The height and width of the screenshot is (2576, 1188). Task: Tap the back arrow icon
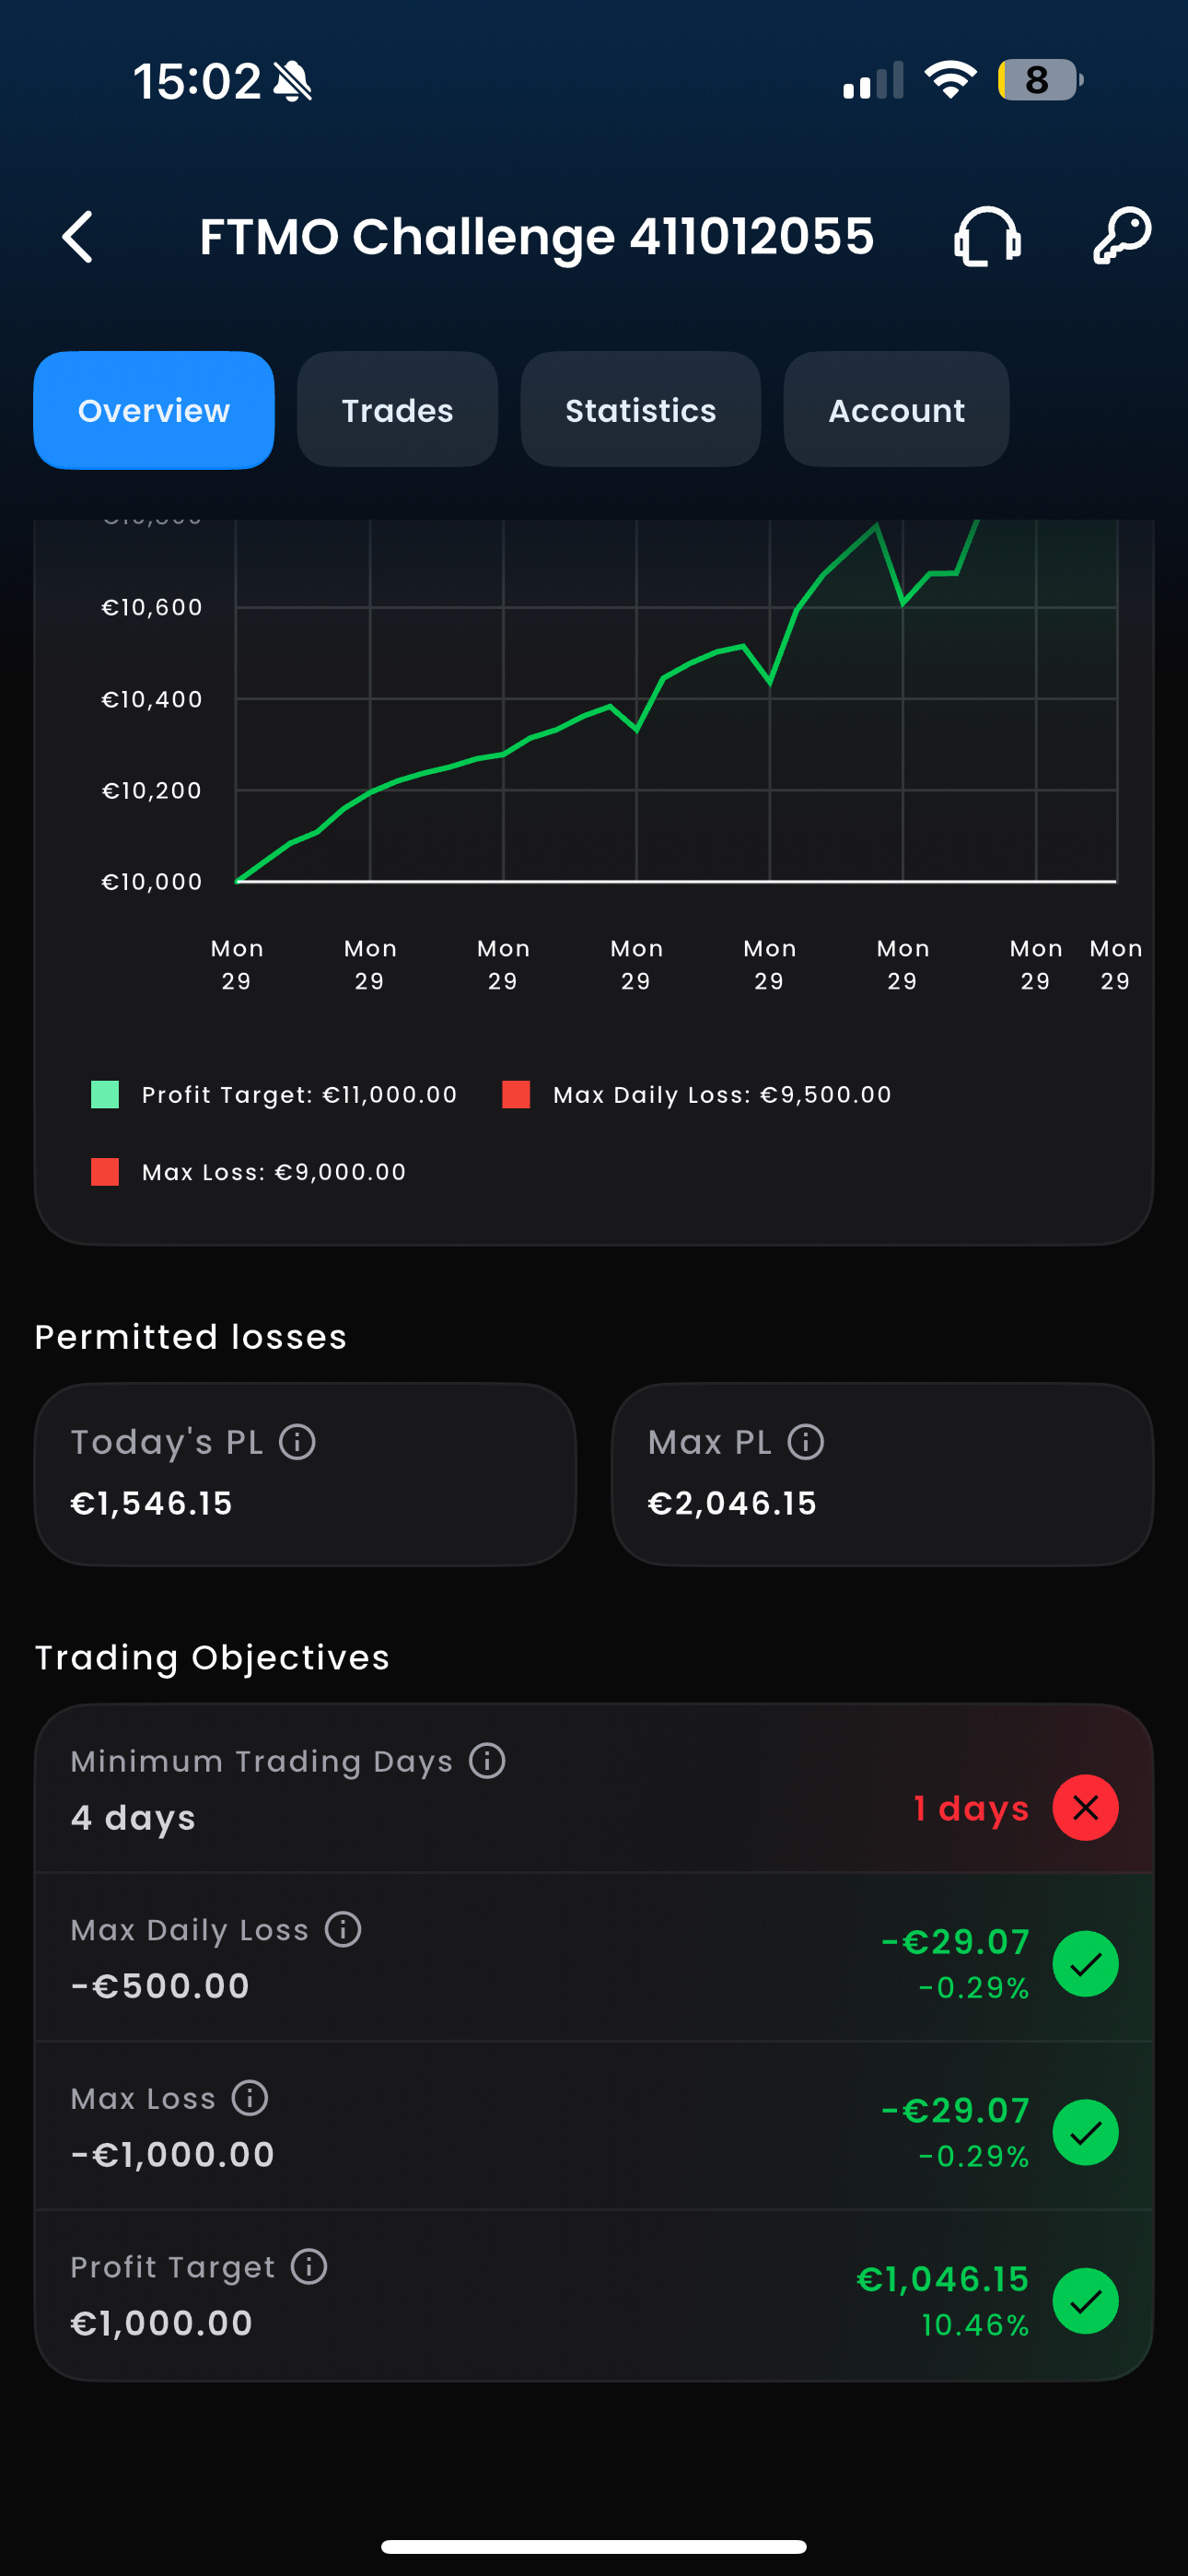coord(78,237)
